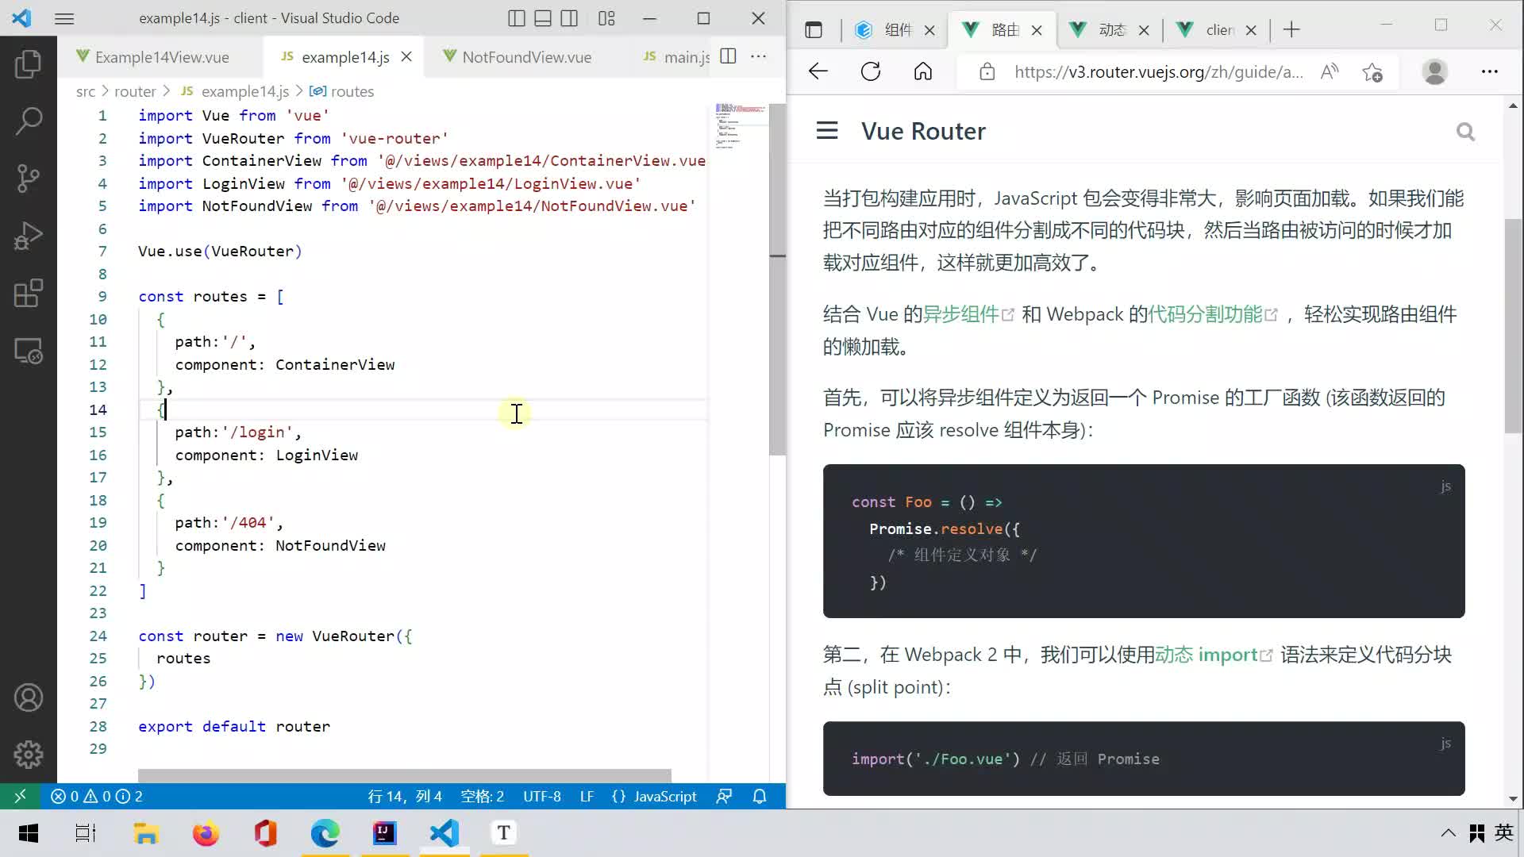Viewport: 1524px width, 857px height.
Task: Click the editor minimap preview
Action: tap(740, 125)
